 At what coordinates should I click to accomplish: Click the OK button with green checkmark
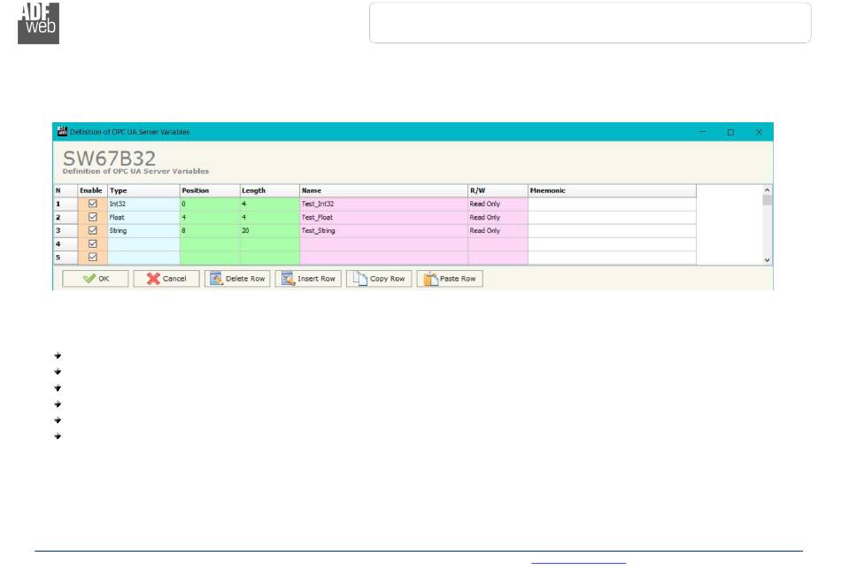pyautogui.click(x=96, y=279)
